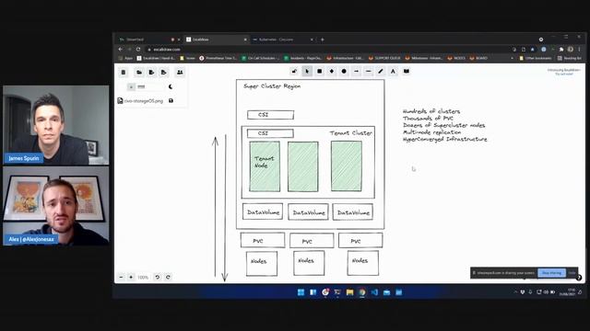The height and width of the screenshot is (331, 590).
Task: Open the Apps bookmark shortcut
Action: pos(125,58)
